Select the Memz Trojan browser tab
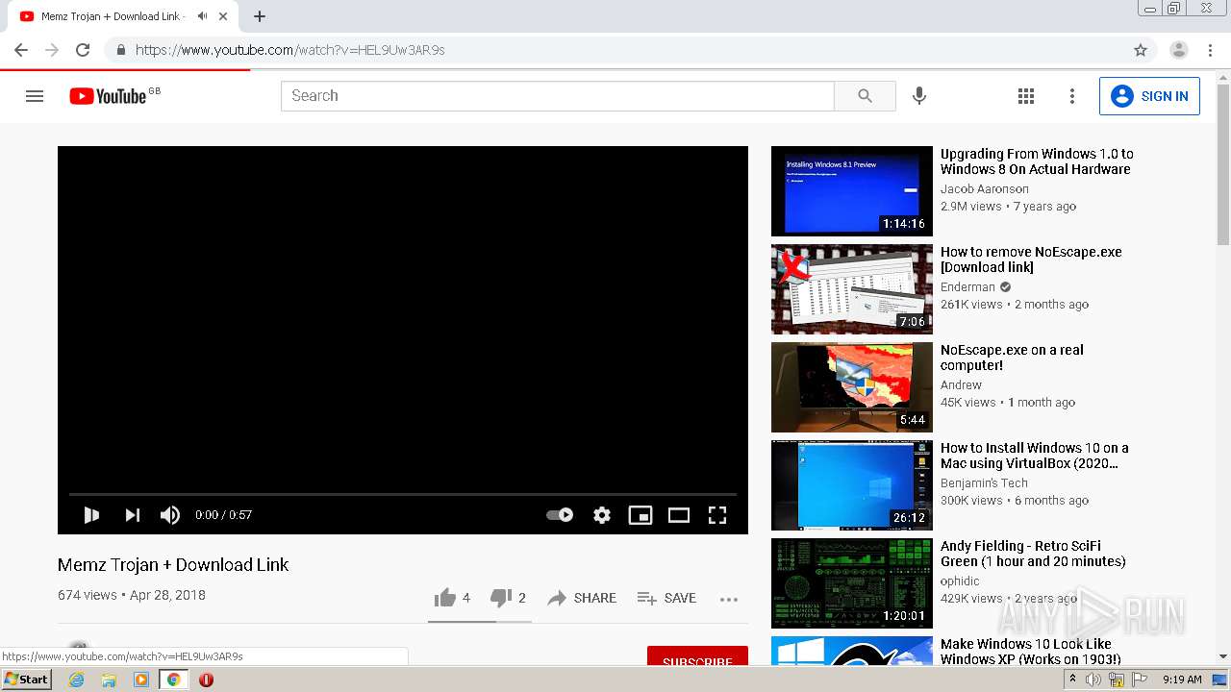The image size is (1231, 692). click(x=121, y=16)
